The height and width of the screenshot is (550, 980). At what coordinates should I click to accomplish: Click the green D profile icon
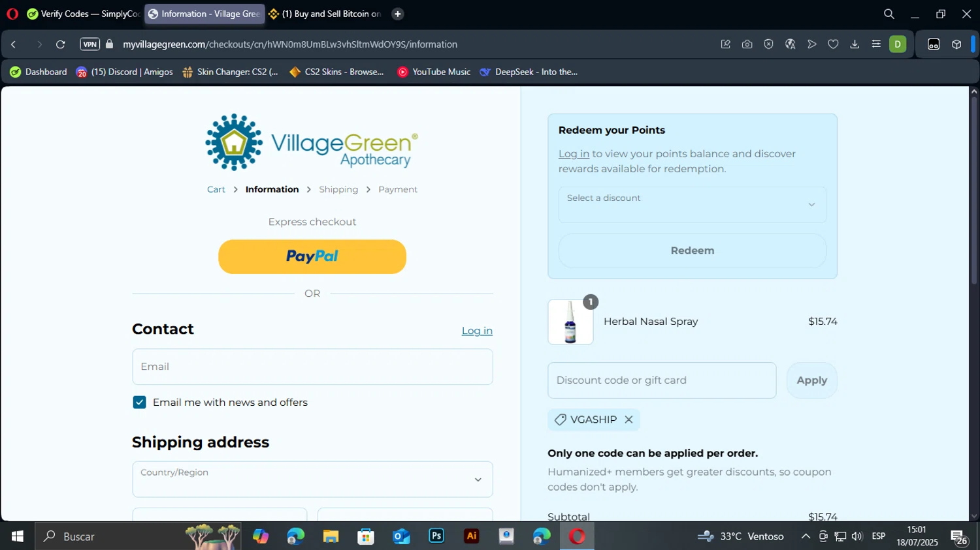click(x=898, y=44)
